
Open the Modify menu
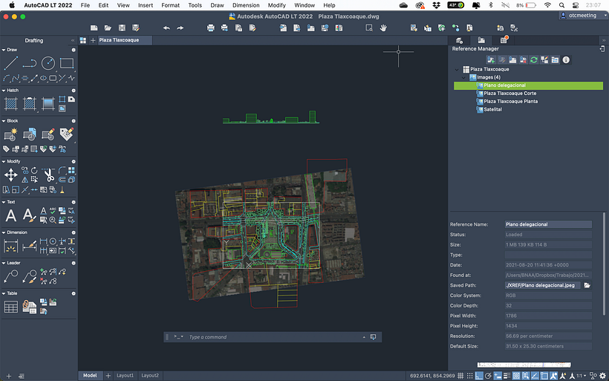pyautogui.click(x=276, y=5)
